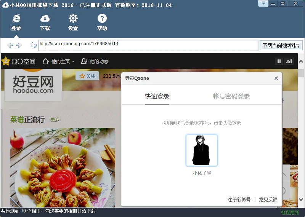Pause the Qzone music with the pause icon
Screen dimensions: 305x217
point(279,61)
